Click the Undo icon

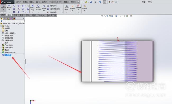100,2
